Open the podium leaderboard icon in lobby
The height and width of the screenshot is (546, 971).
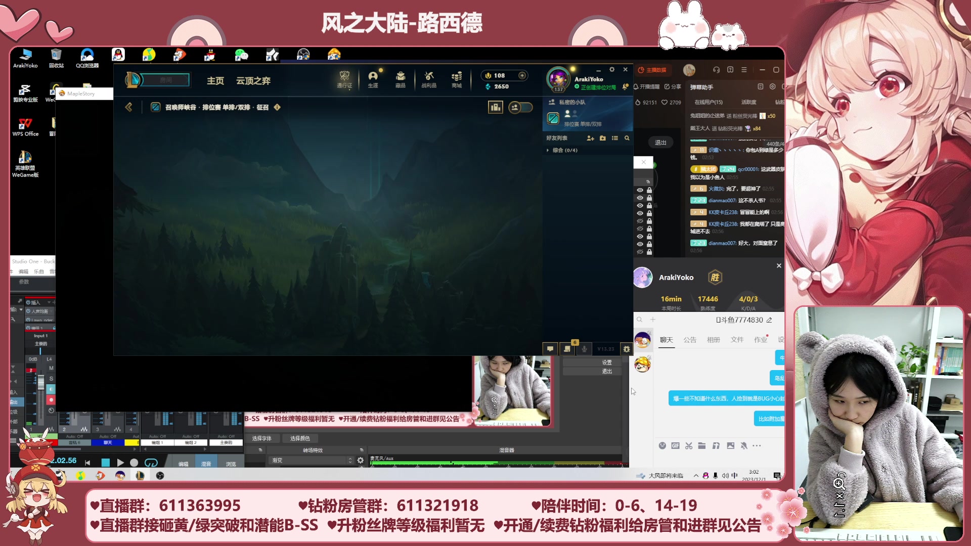495,107
